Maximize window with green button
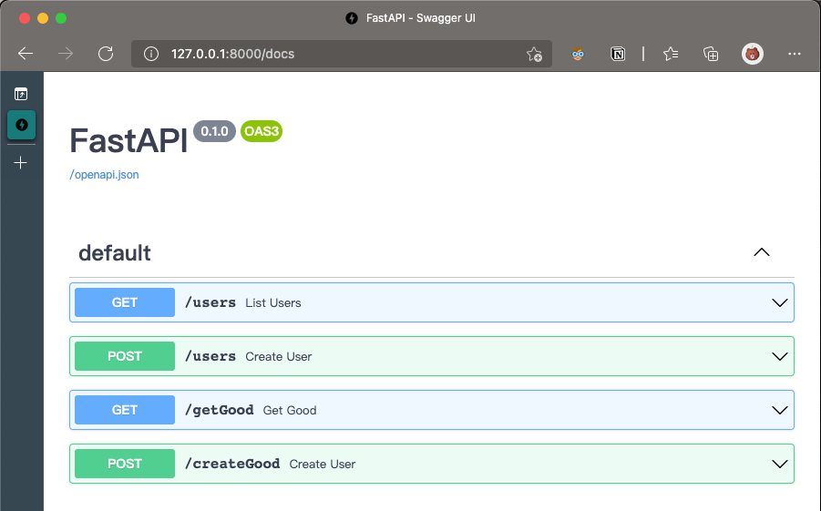Viewport: 821px width, 511px height. [61, 18]
